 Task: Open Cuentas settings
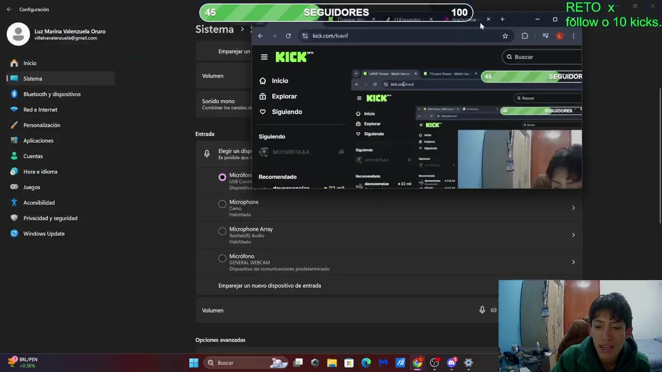pos(61,156)
